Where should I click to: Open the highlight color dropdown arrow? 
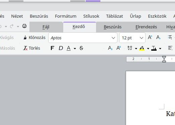click(148, 48)
